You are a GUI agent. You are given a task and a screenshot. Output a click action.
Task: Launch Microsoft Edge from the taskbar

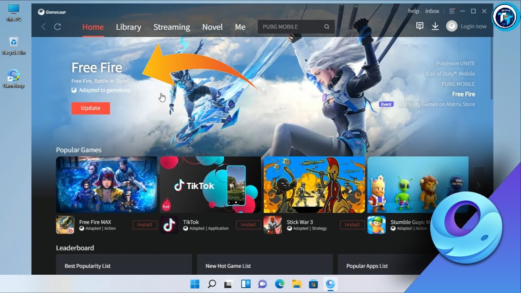pyautogui.click(x=279, y=284)
